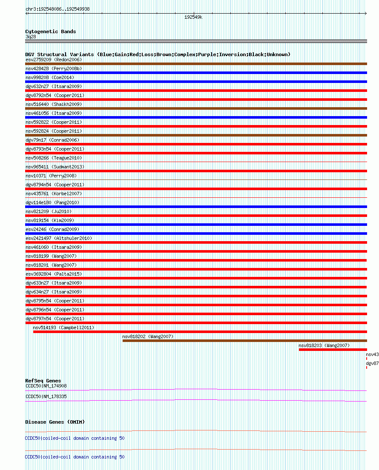This screenshot has height=470, width=379.
Task: Click the Cytogenetic Bands track heading
Action: pos(51,31)
